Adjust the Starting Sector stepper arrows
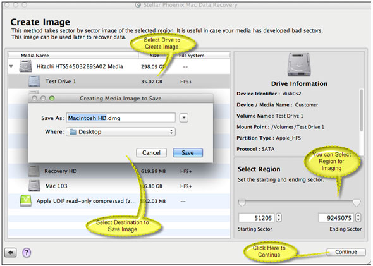The height and width of the screenshot is (266, 373). (279, 217)
